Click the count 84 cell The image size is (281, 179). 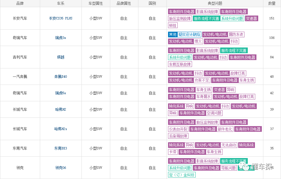tap(272, 57)
